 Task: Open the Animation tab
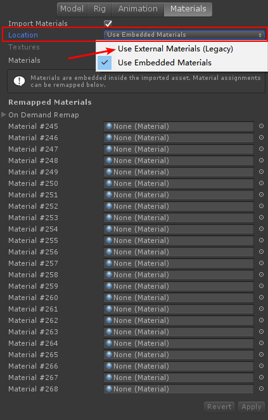[137, 9]
